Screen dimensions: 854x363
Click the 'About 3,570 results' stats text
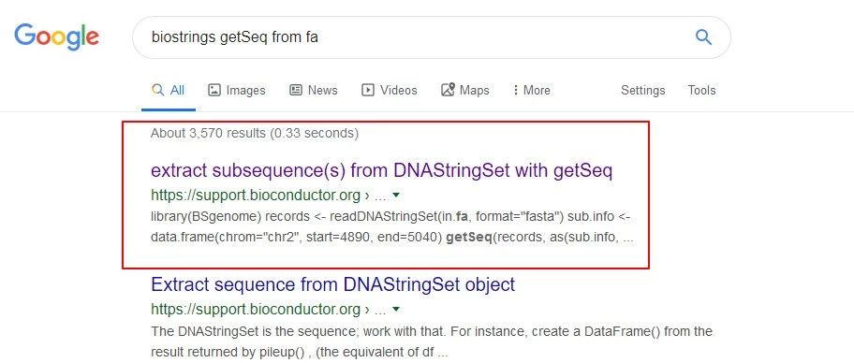point(255,134)
